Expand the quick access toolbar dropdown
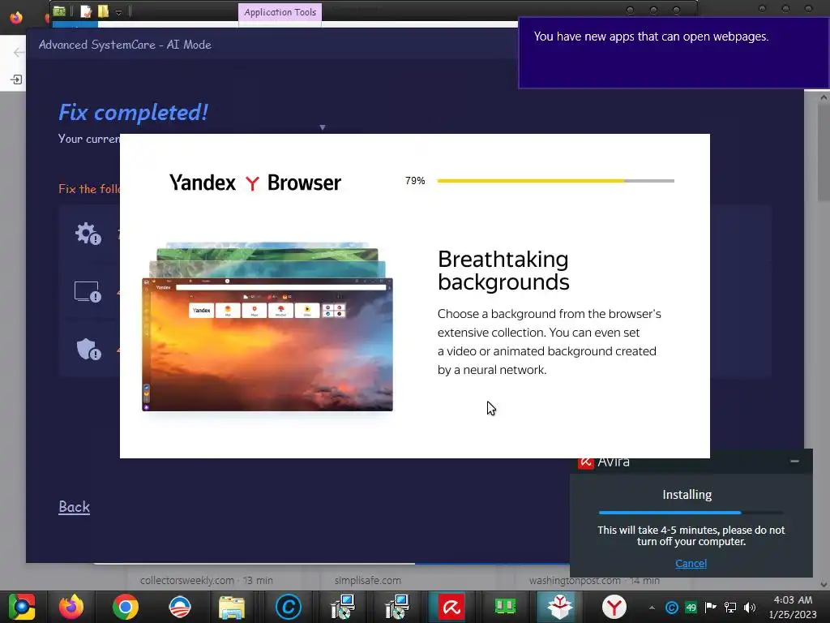Viewport: 830px width, 623px height. [118, 12]
